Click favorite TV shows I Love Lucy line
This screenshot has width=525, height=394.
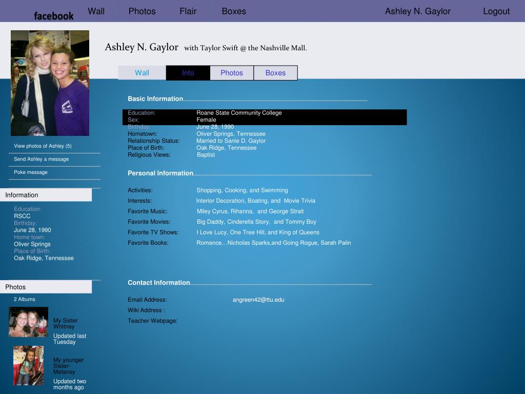click(258, 232)
